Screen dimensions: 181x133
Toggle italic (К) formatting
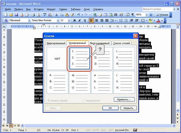pyautogui.click(x=79, y=21)
